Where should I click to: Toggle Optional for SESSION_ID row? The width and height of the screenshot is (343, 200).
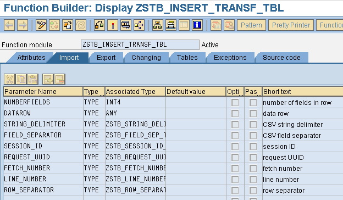(x=235, y=146)
